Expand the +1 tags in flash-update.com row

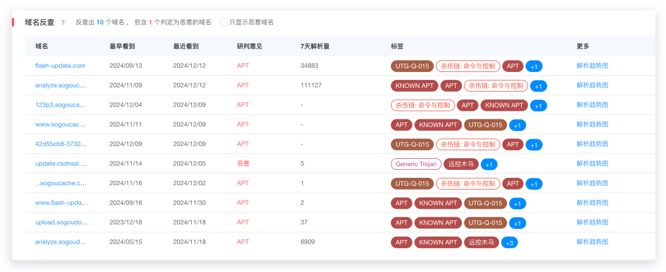click(534, 66)
